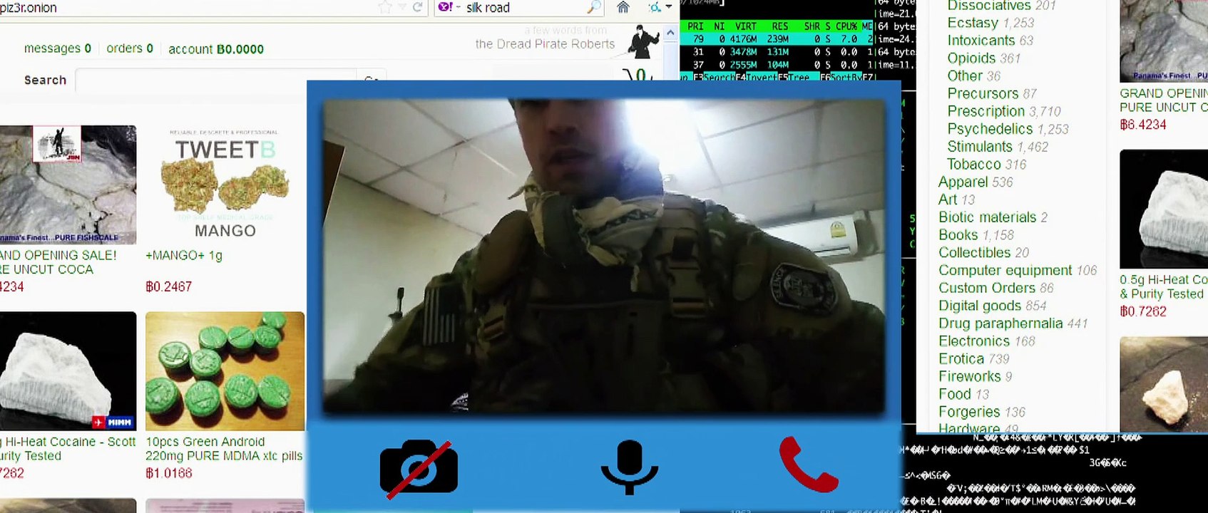Open orders 0 link

pos(130,48)
